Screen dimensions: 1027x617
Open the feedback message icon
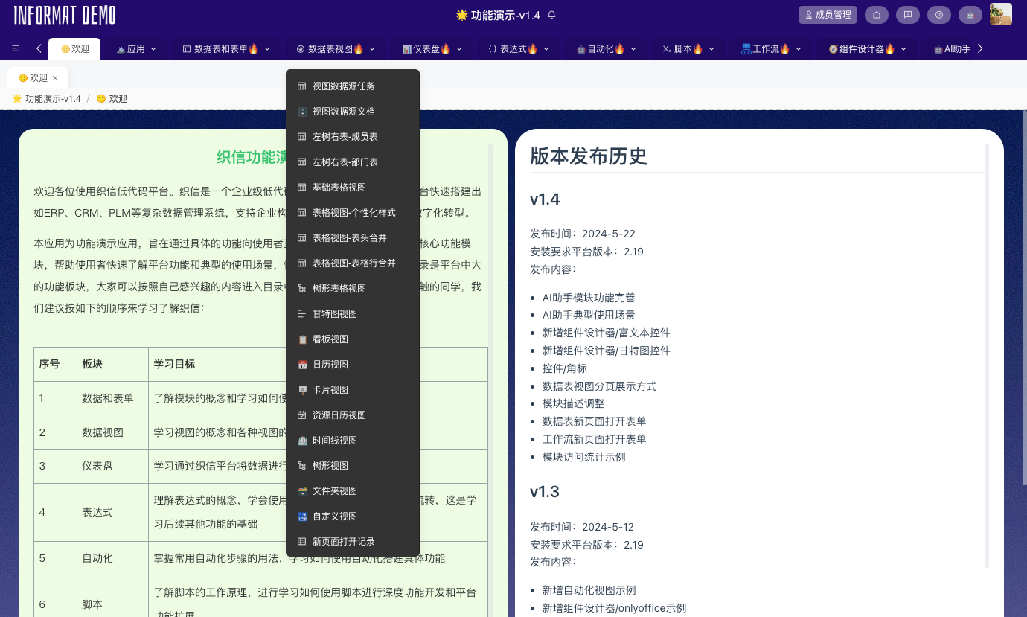(x=907, y=15)
